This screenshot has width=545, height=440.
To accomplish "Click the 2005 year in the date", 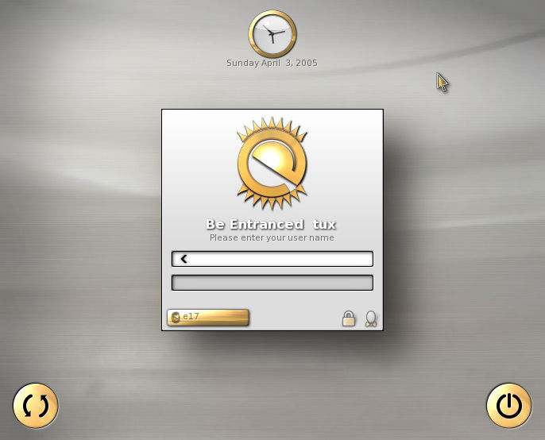I will click(307, 63).
